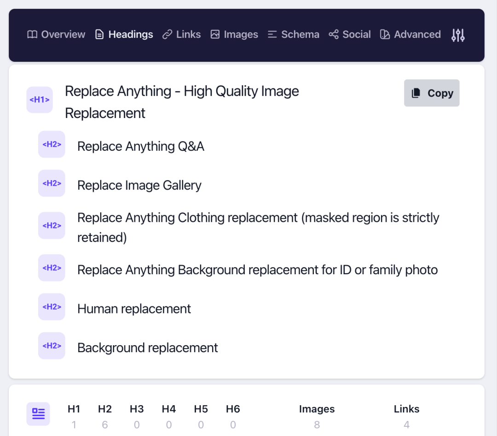Go to the Images tab
The width and height of the screenshot is (497, 436).
(234, 34)
